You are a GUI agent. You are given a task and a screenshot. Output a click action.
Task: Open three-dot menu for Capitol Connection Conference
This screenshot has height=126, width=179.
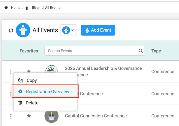click(11, 116)
